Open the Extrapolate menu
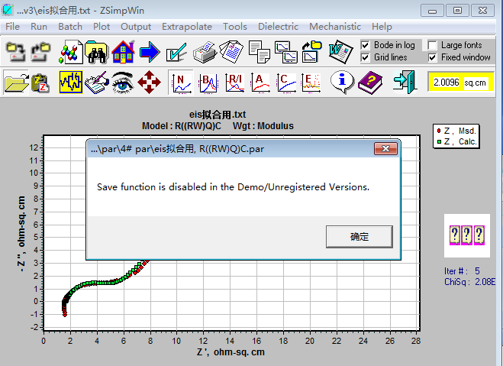 pos(187,27)
